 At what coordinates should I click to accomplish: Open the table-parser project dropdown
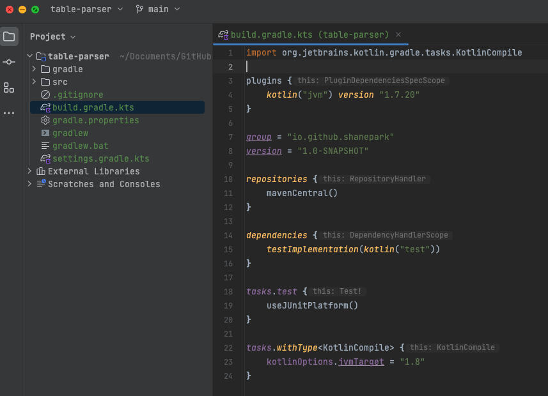tap(87, 9)
